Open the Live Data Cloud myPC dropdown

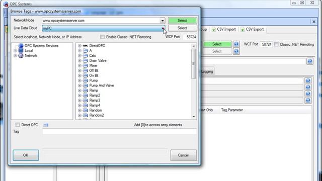[x=163, y=28]
